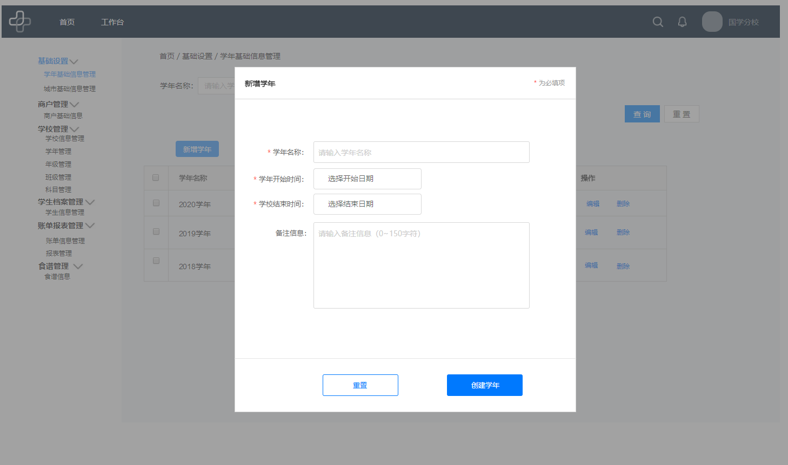Click 删除 for the 2019学年 row

623,232
